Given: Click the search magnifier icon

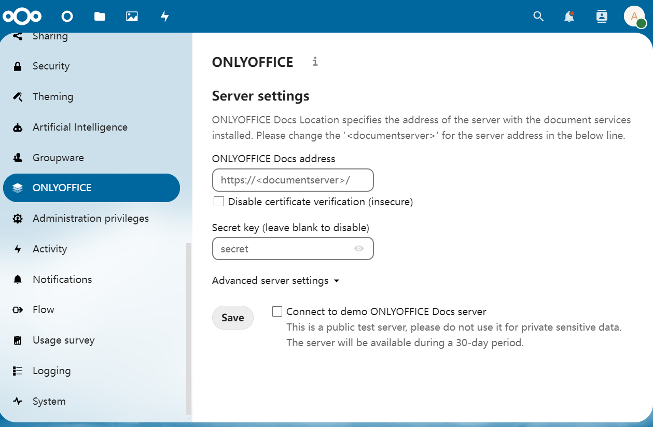Looking at the screenshot, I should (x=538, y=17).
